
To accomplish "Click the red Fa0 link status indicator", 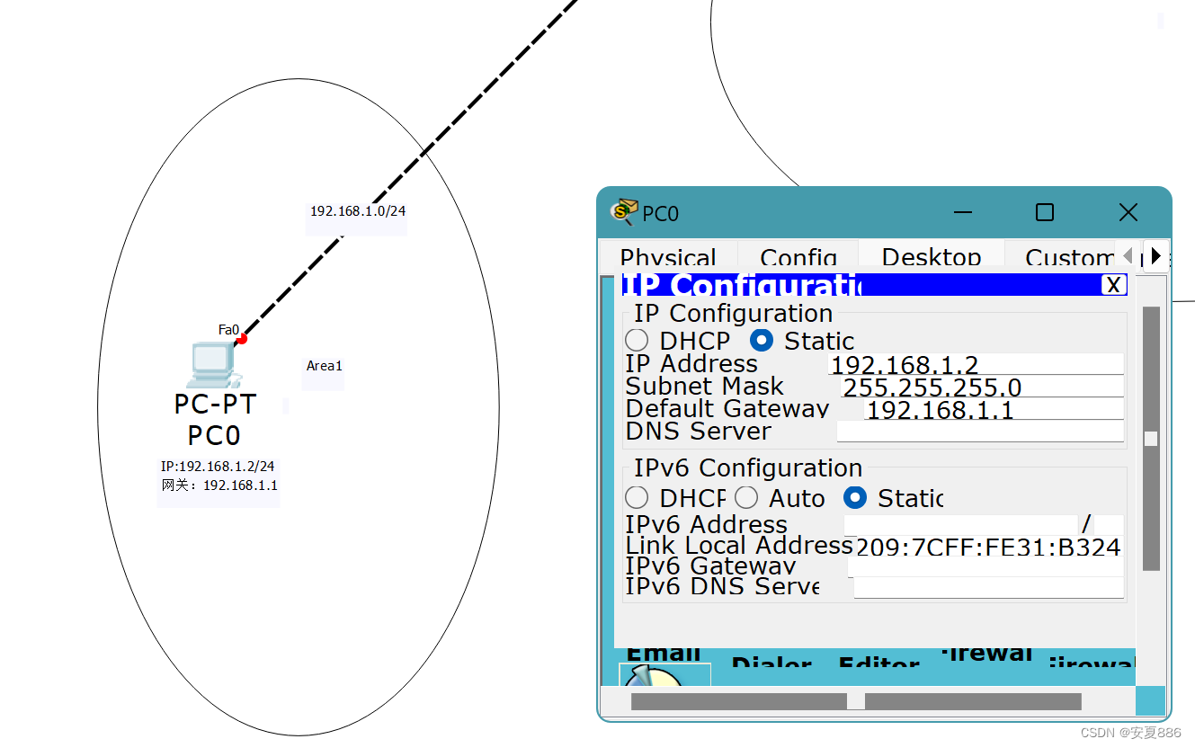I will click(x=240, y=340).
